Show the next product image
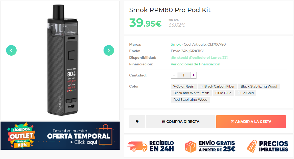 pos(109,50)
